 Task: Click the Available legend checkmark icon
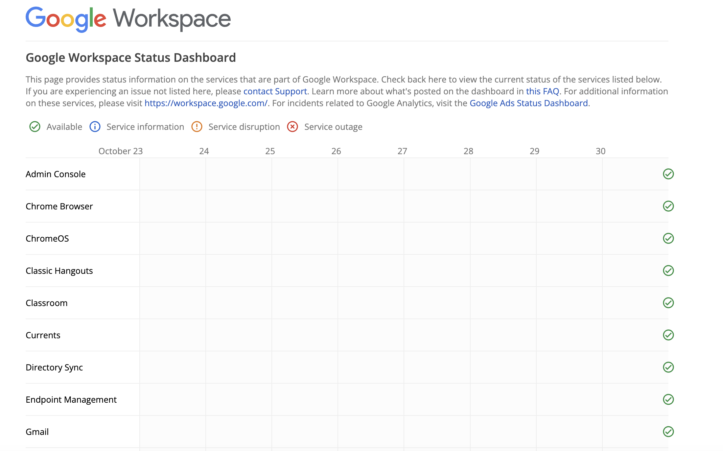coord(35,127)
